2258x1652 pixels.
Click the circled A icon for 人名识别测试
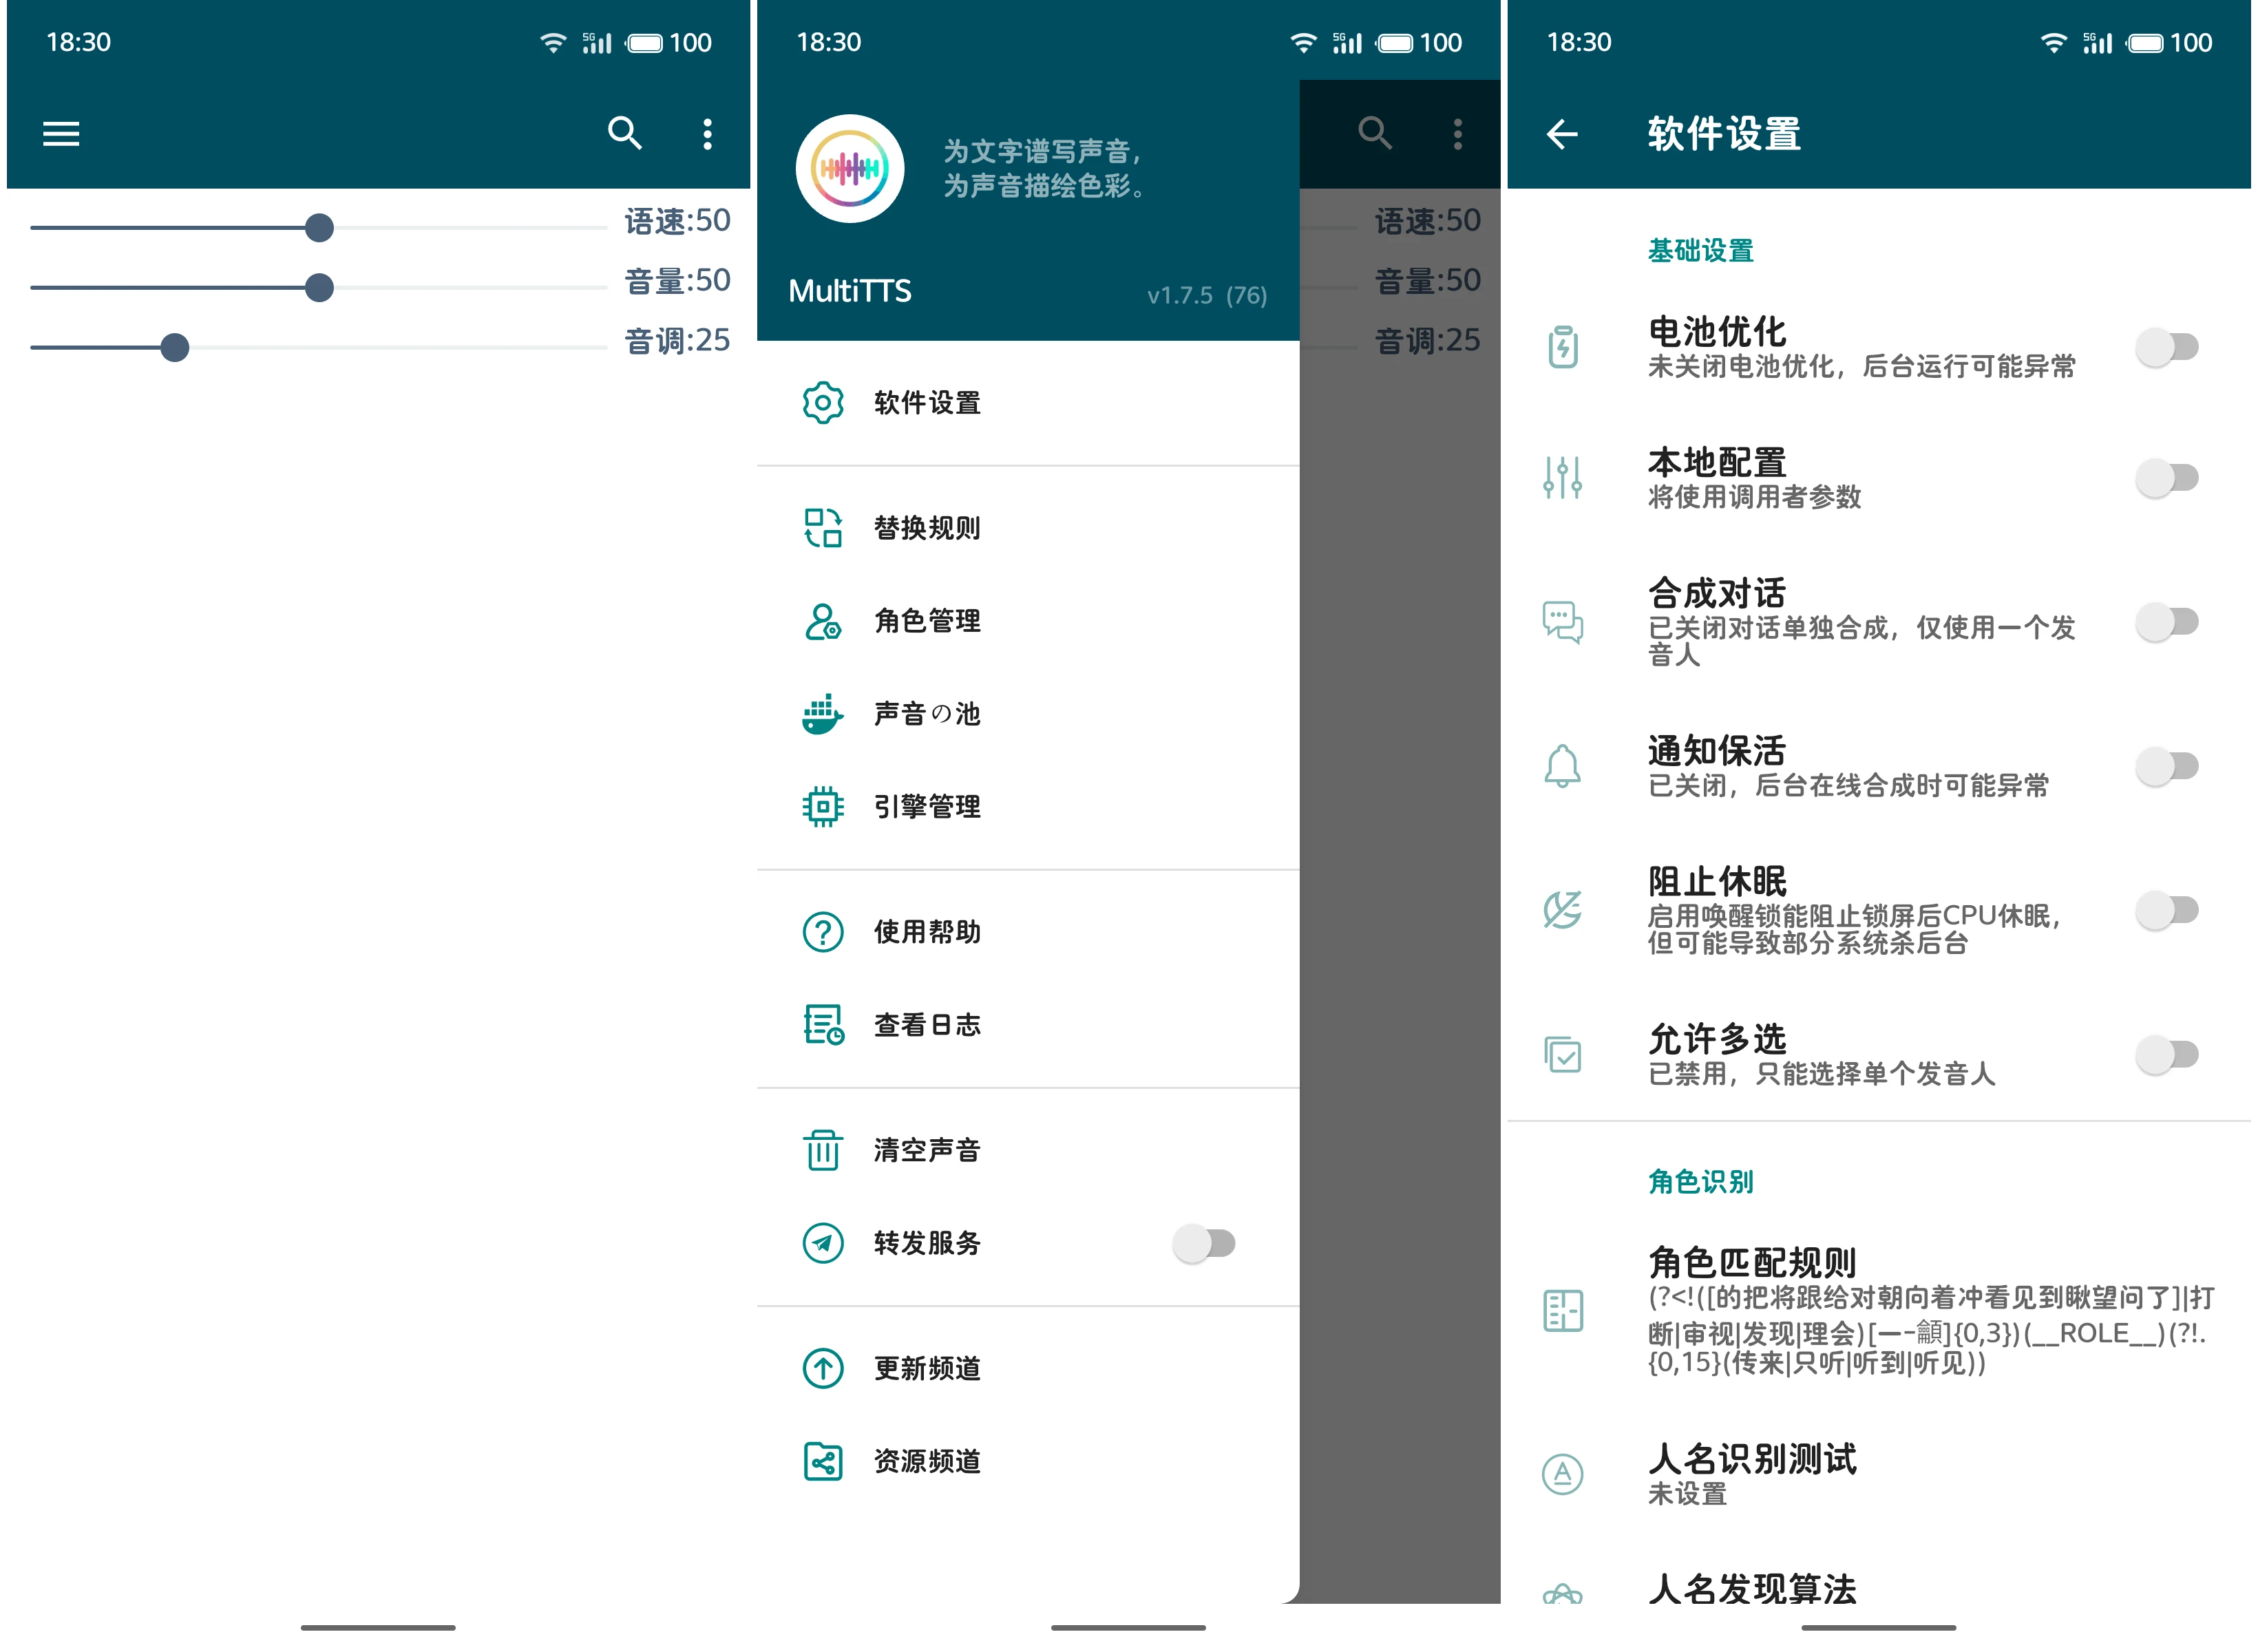[x=1563, y=1474]
